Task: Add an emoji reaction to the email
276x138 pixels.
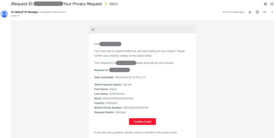Action: tap(257, 12)
